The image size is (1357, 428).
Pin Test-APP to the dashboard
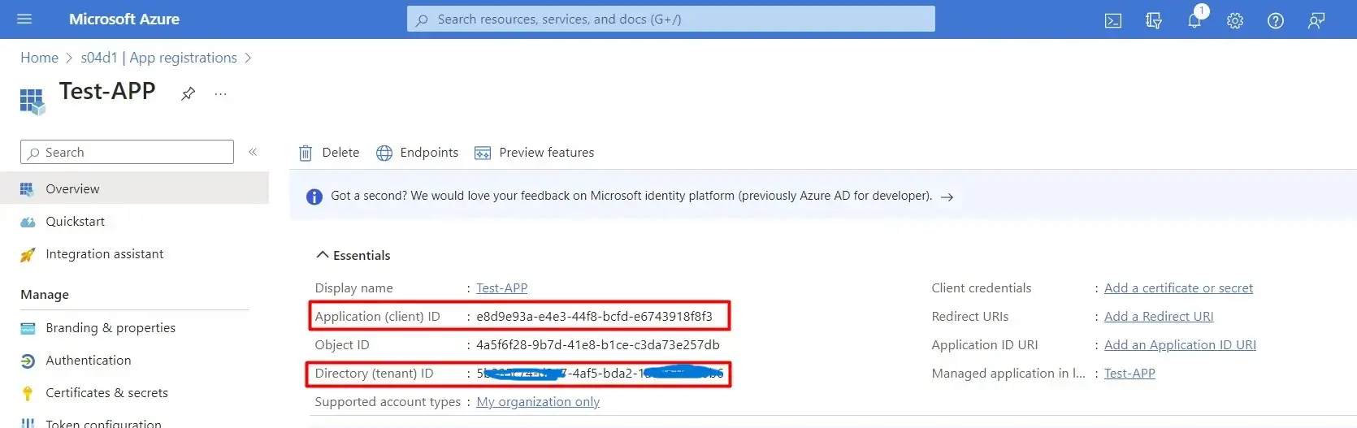188,93
